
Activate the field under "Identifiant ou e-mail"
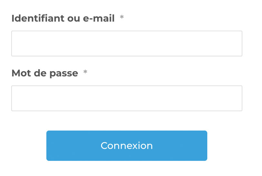click(126, 44)
